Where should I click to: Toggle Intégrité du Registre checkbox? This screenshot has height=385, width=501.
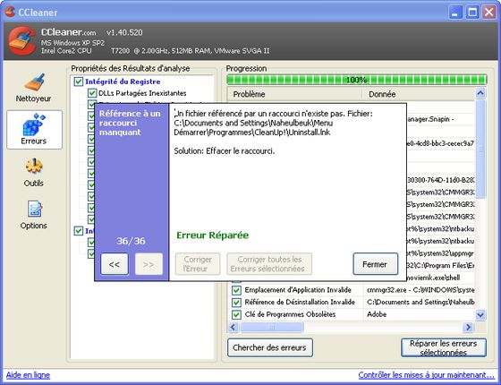(x=79, y=81)
